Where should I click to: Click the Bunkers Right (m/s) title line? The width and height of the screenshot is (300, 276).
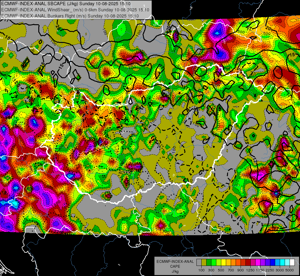click(70, 16)
